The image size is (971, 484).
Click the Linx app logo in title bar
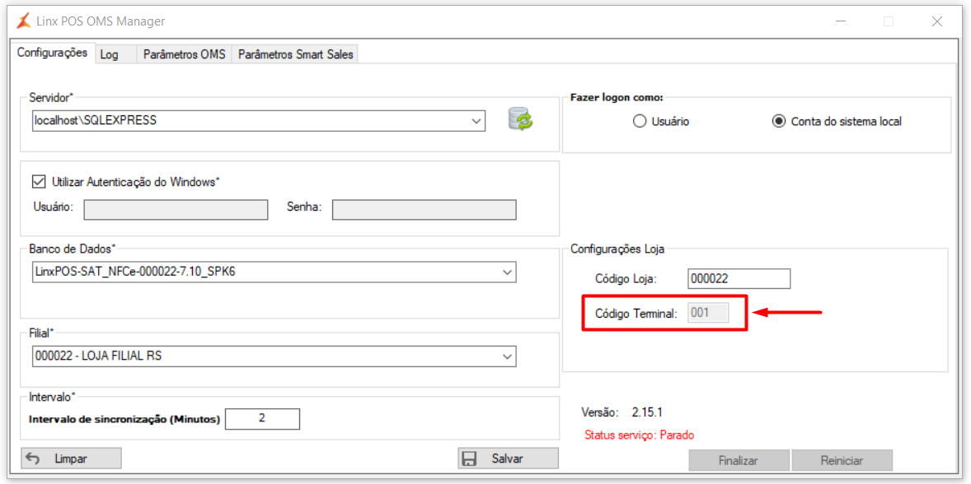[24, 21]
